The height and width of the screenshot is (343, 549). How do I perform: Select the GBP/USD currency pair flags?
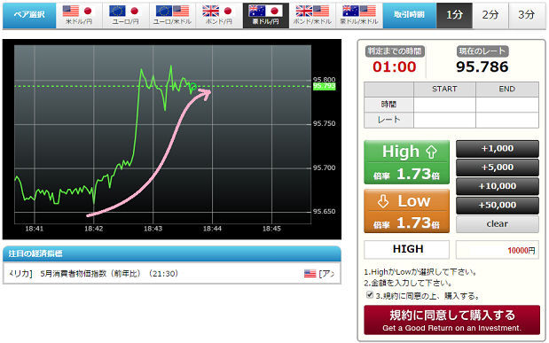(x=312, y=15)
